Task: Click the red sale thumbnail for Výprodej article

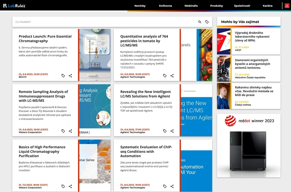Action: point(224,41)
